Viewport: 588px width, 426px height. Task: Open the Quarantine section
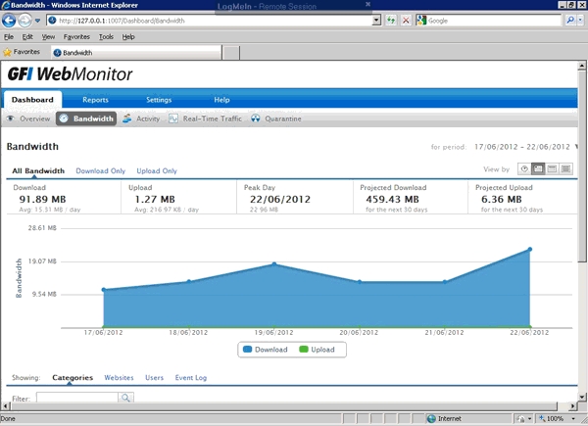pyautogui.click(x=276, y=118)
